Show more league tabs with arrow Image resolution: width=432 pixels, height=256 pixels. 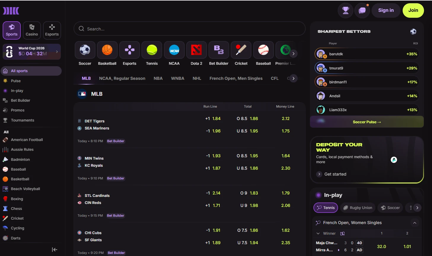point(293,78)
